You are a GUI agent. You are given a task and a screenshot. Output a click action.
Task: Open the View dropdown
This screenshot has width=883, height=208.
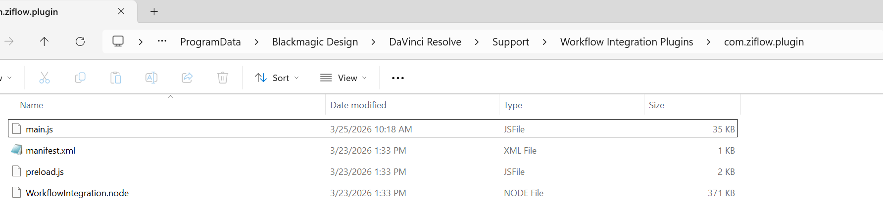[343, 78]
